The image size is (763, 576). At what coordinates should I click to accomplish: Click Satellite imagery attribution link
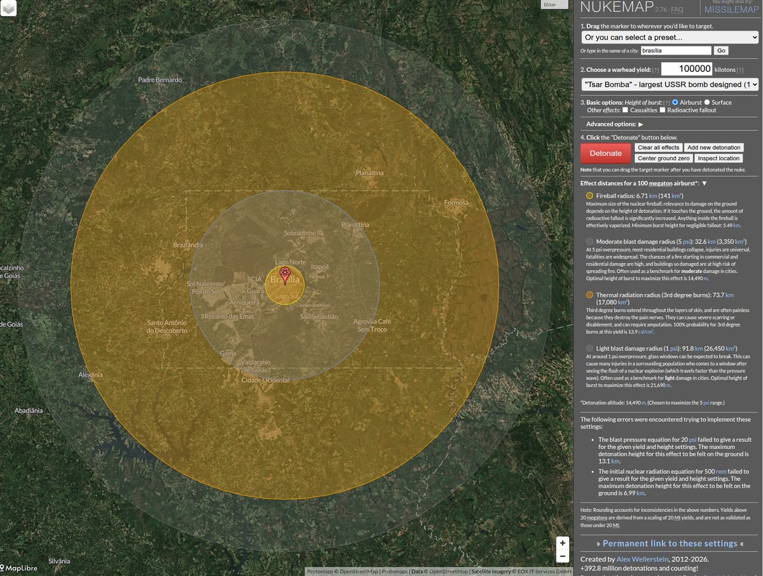point(490,572)
